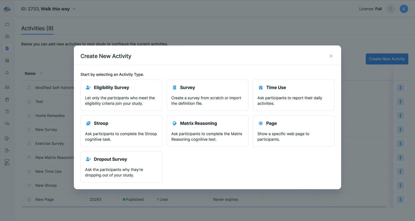Toggle sorting on the Name column
This screenshot has width=415, height=221.
[x=41, y=73]
